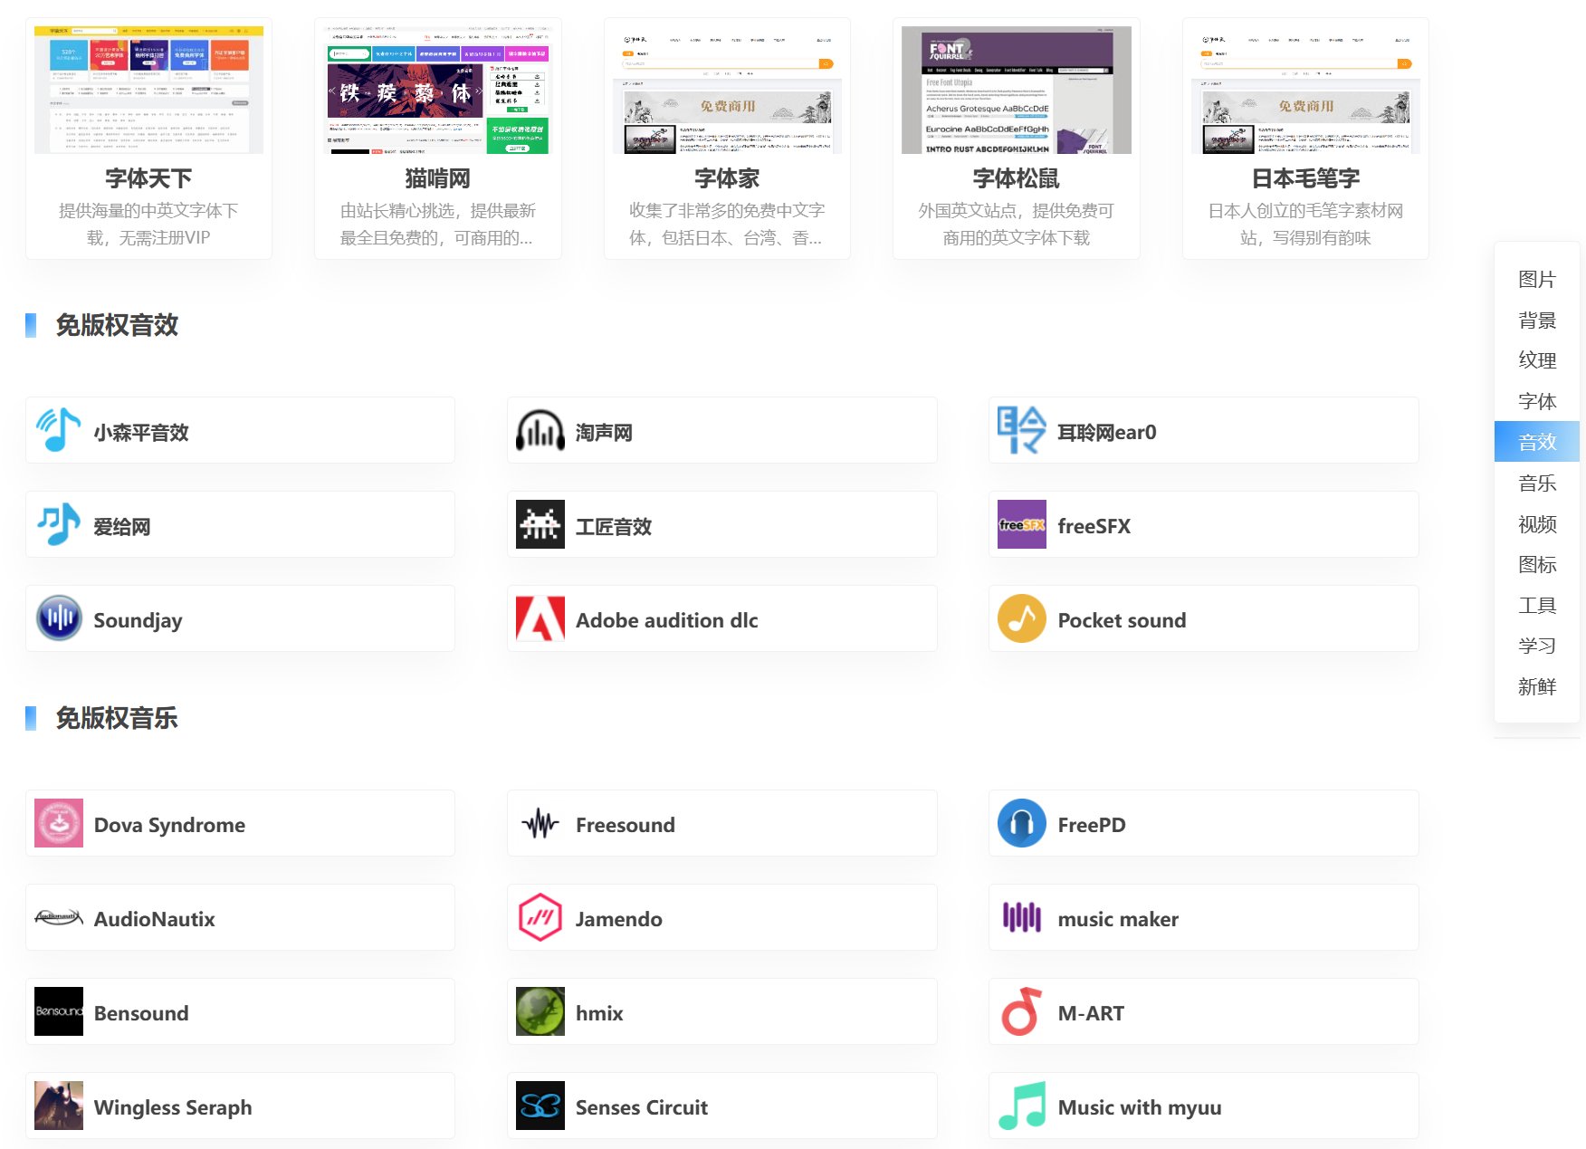Jump to 新鲜 section in side navigation
This screenshot has height=1149, width=1586.
pyautogui.click(x=1537, y=686)
